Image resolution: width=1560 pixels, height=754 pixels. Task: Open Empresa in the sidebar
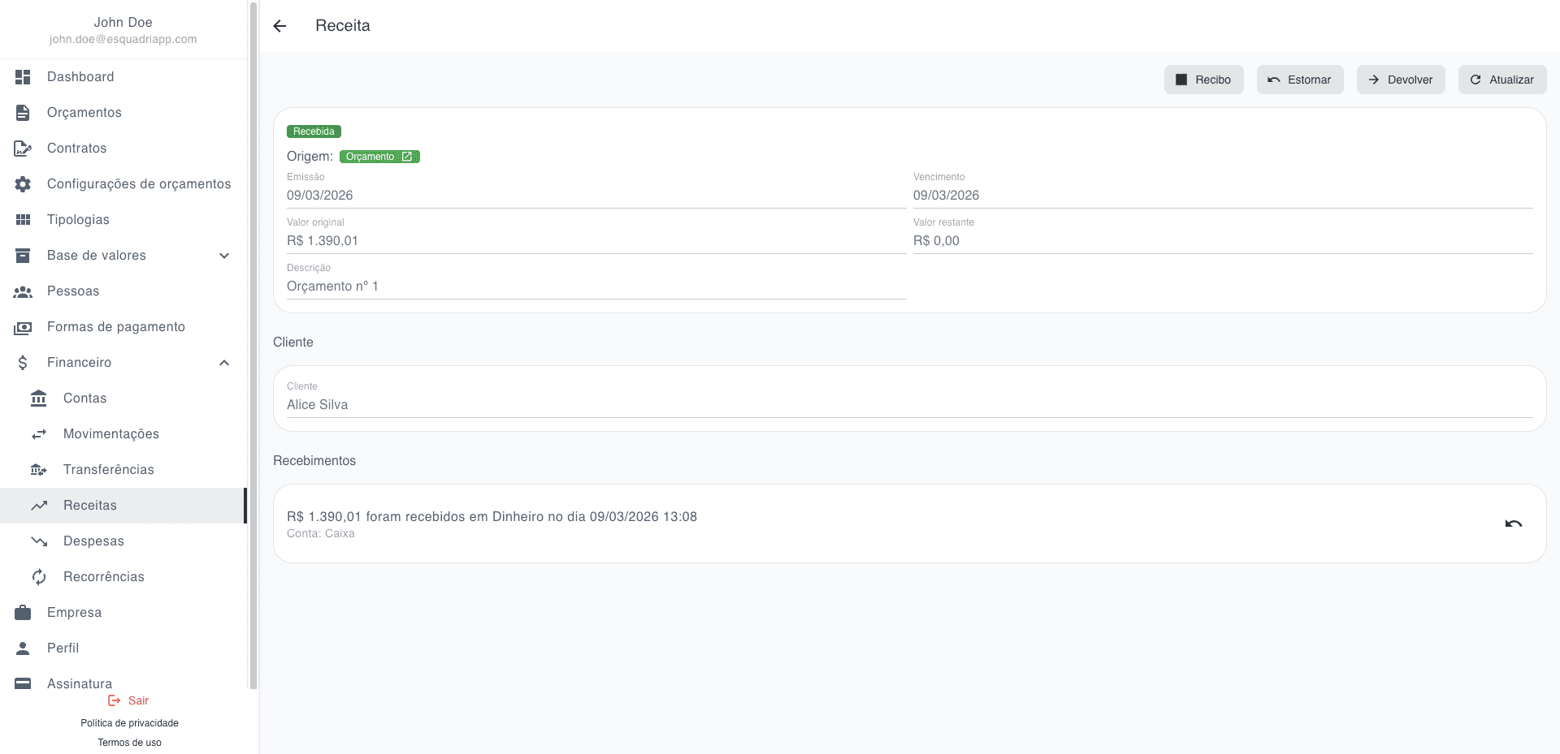click(122, 613)
